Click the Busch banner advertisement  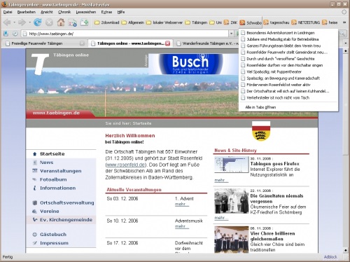pos(192,64)
